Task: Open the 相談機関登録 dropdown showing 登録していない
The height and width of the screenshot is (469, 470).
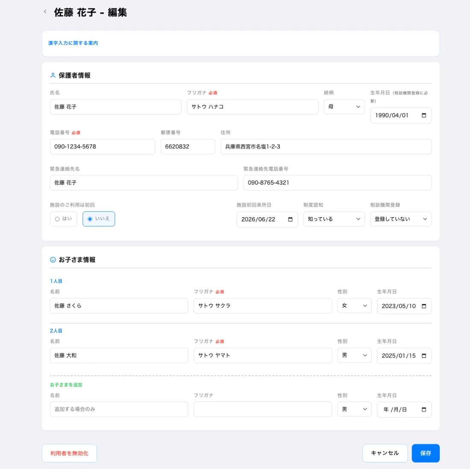Action: 401,219
